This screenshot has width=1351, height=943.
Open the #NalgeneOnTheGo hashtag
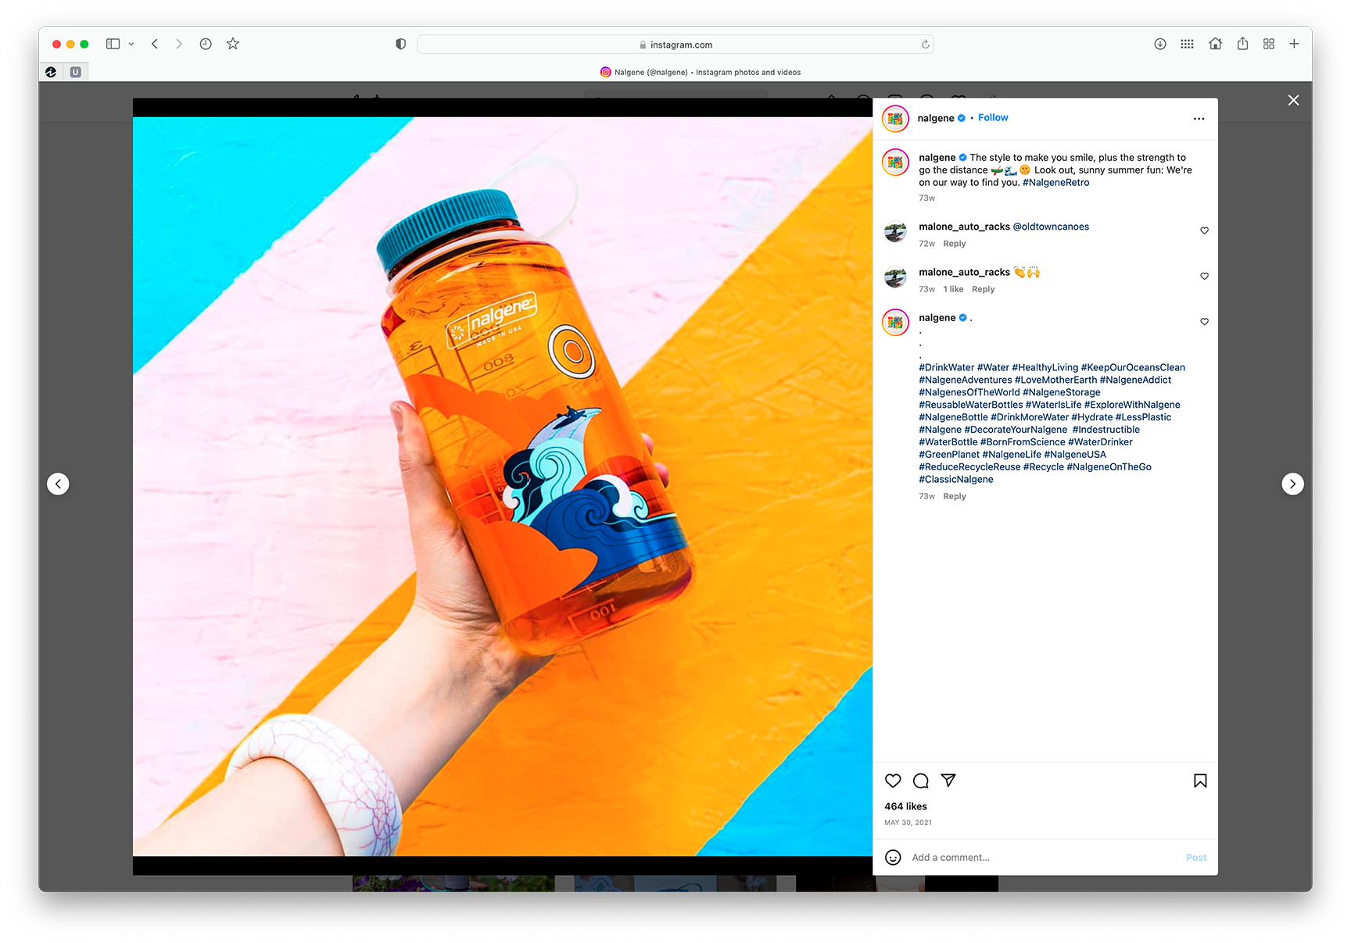pyautogui.click(x=1109, y=467)
